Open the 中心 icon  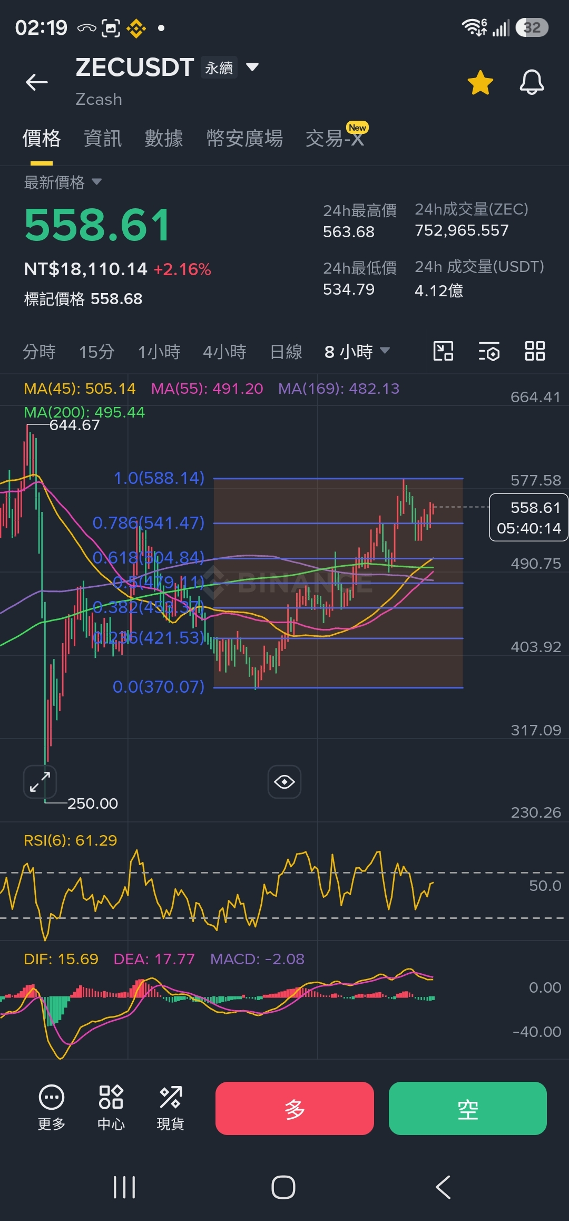pos(111,1107)
